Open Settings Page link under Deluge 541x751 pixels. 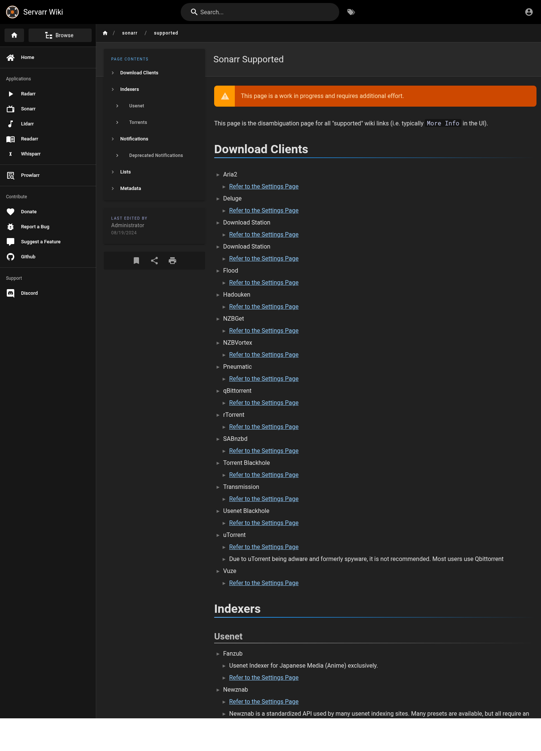(x=264, y=211)
